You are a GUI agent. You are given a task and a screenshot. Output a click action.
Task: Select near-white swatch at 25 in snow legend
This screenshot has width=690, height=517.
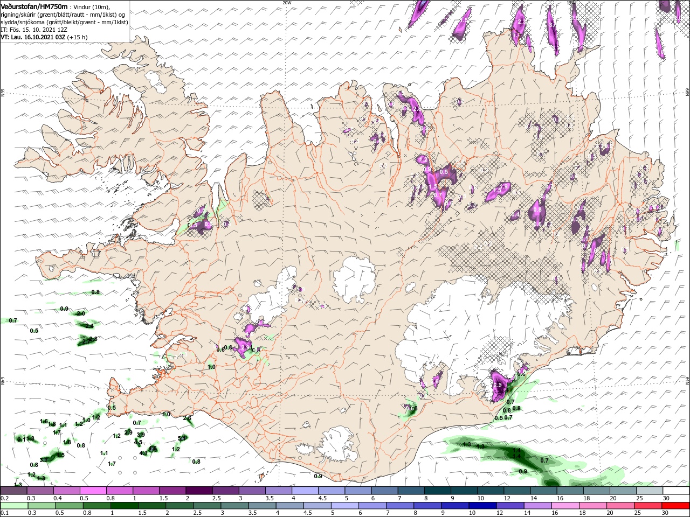click(x=650, y=490)
